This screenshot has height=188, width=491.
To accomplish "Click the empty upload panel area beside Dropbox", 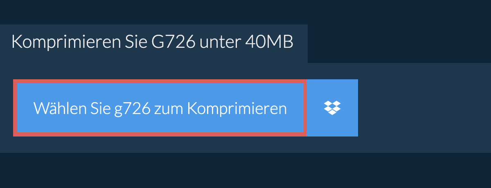I will [423, 108].
